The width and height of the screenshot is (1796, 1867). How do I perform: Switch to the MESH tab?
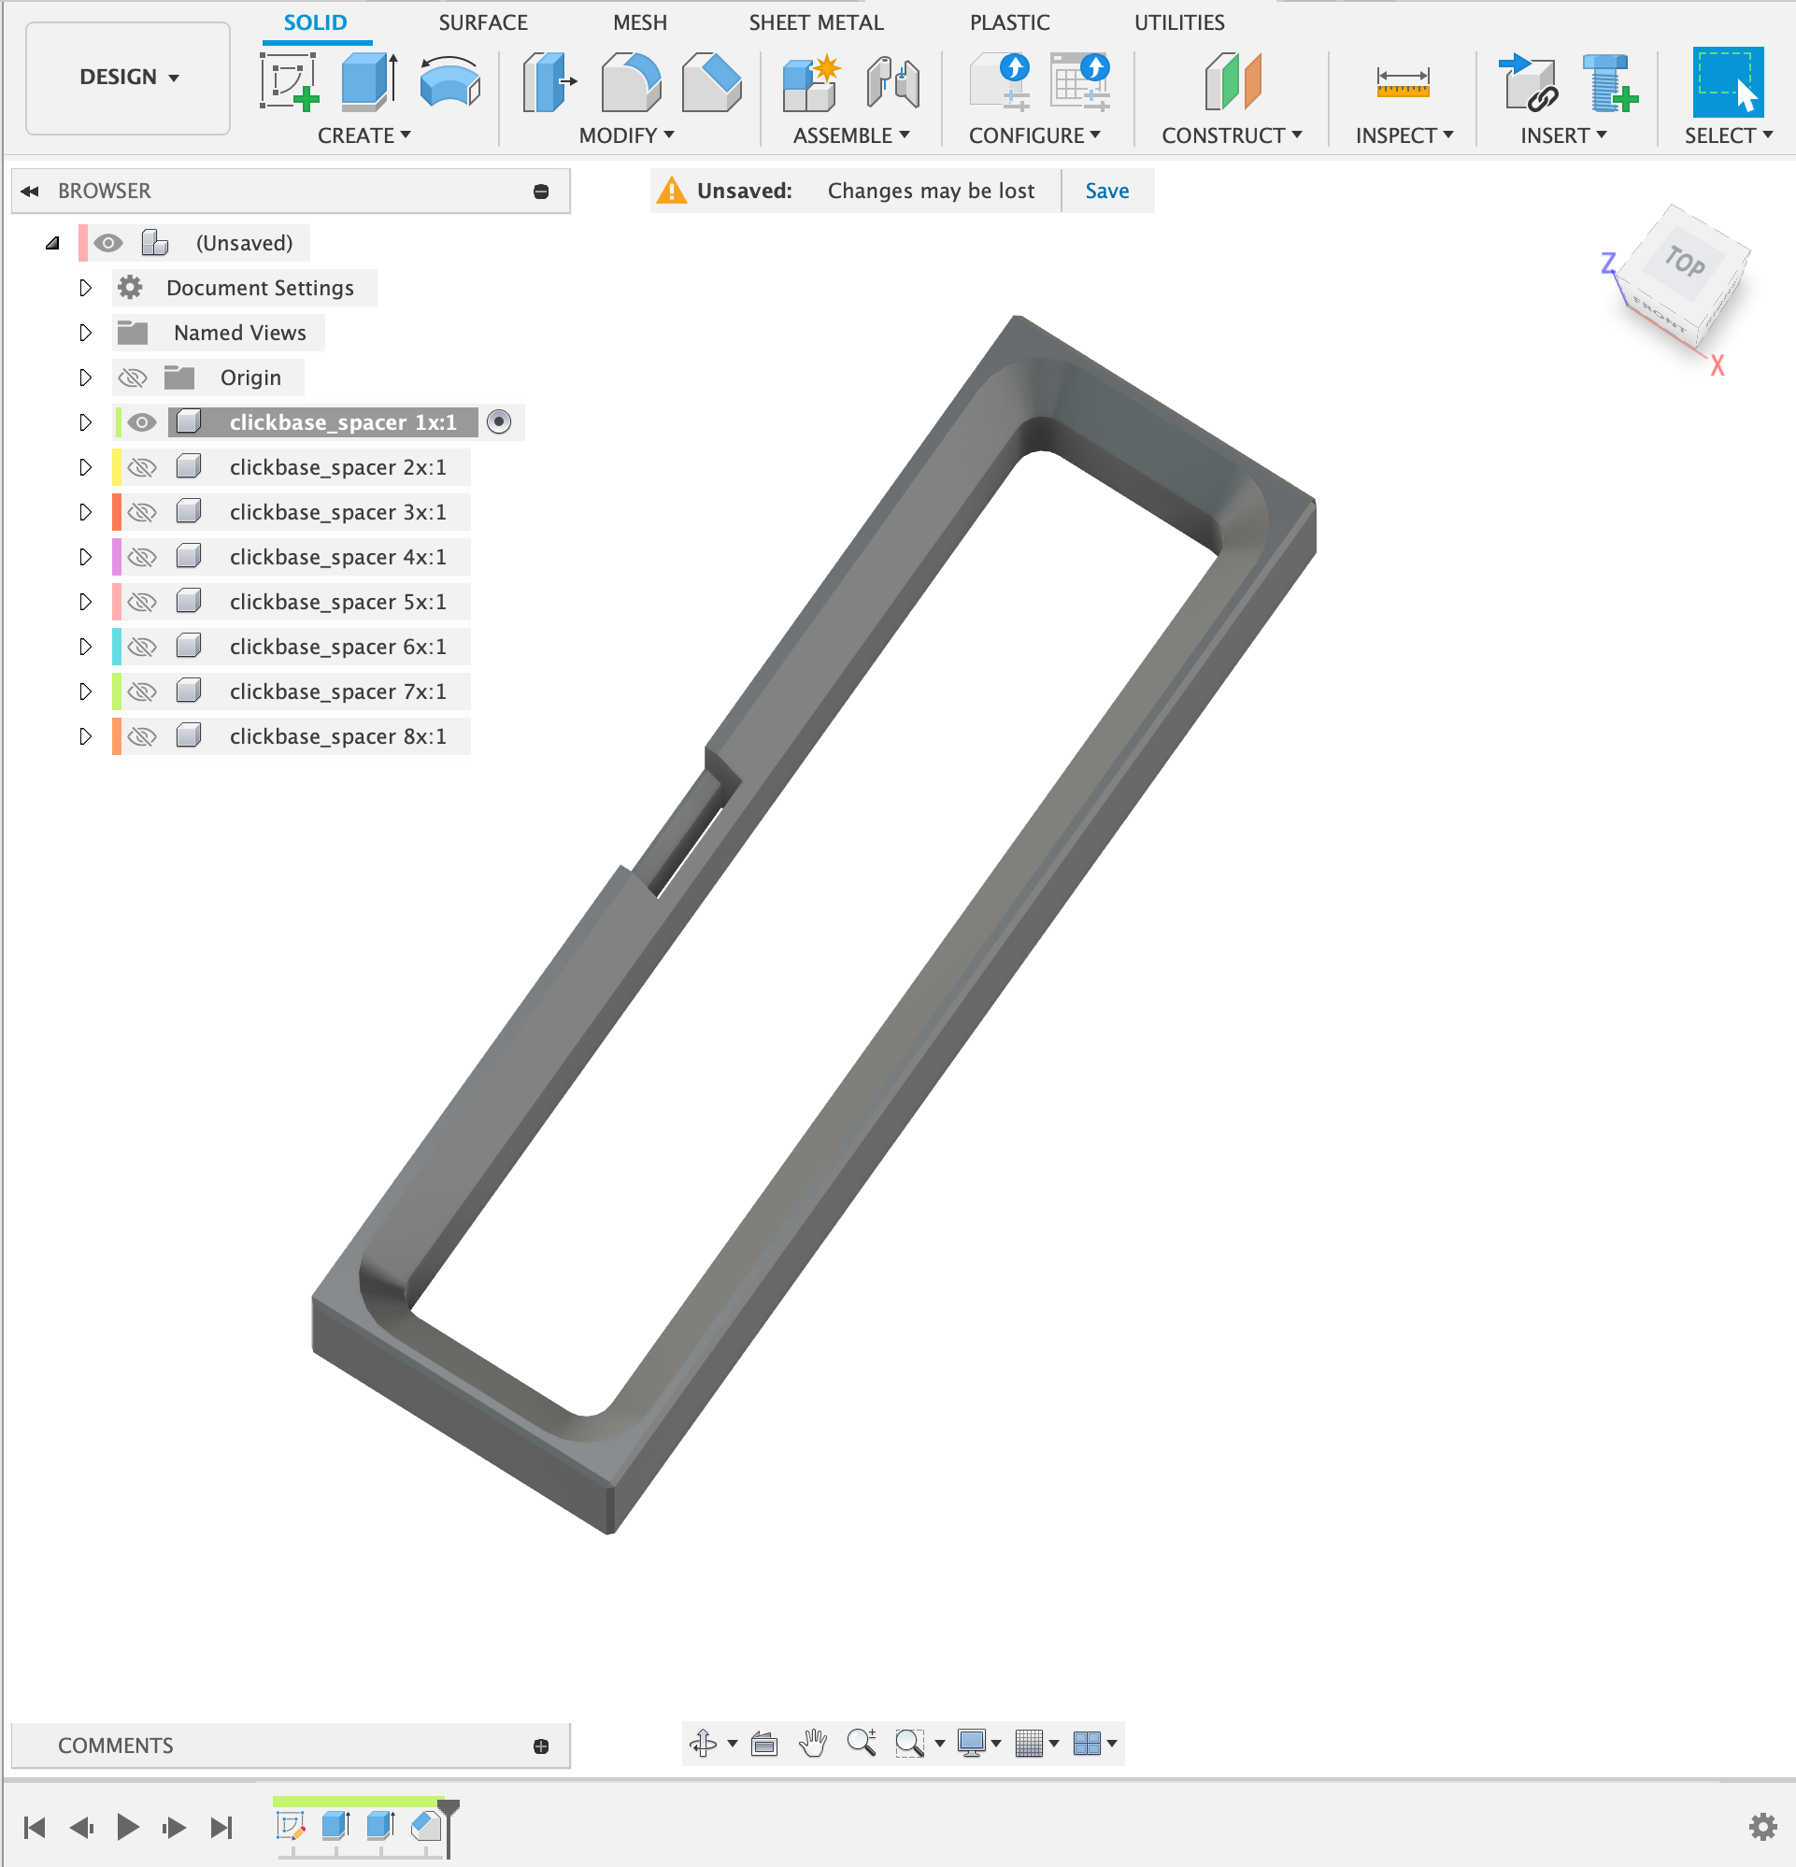tap(639, 21)
